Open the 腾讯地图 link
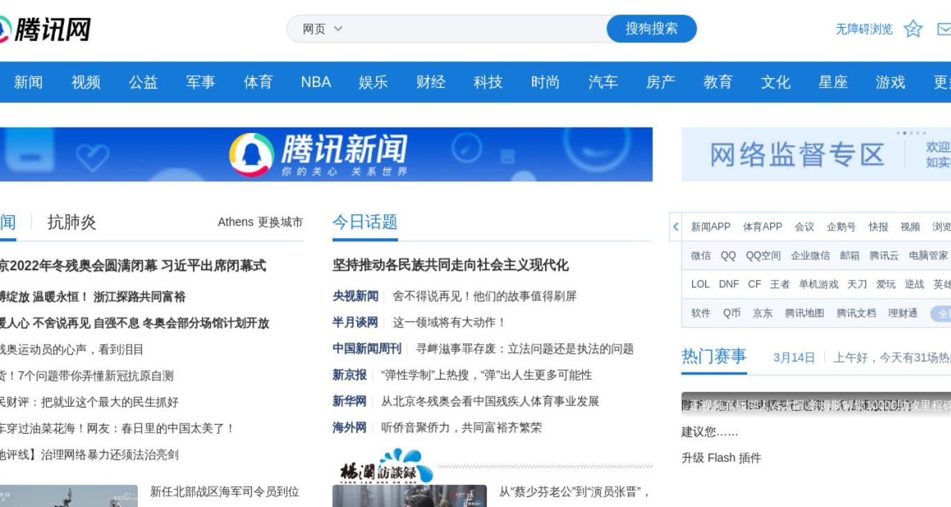The width and height of the screenshot is (951, 507). click(805, 313)
